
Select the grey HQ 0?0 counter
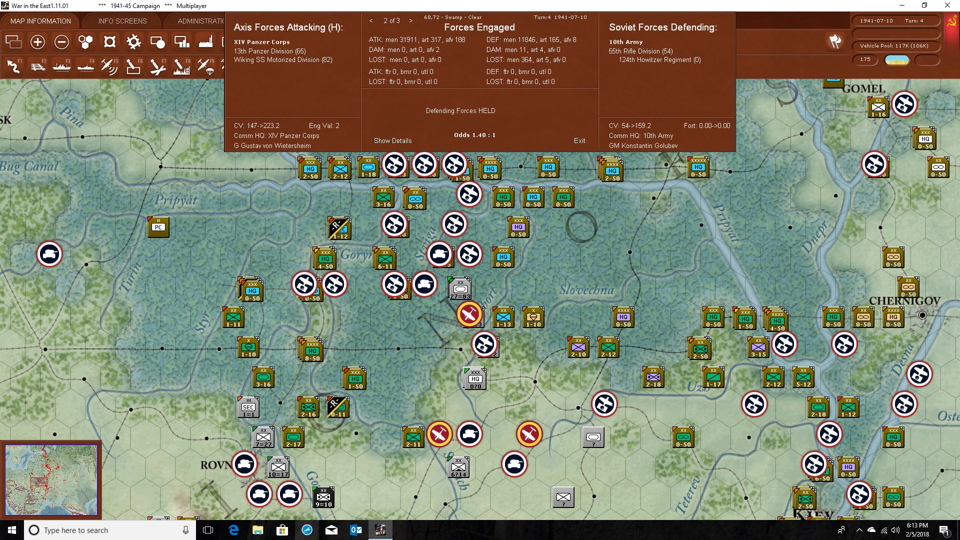[475, 379]
